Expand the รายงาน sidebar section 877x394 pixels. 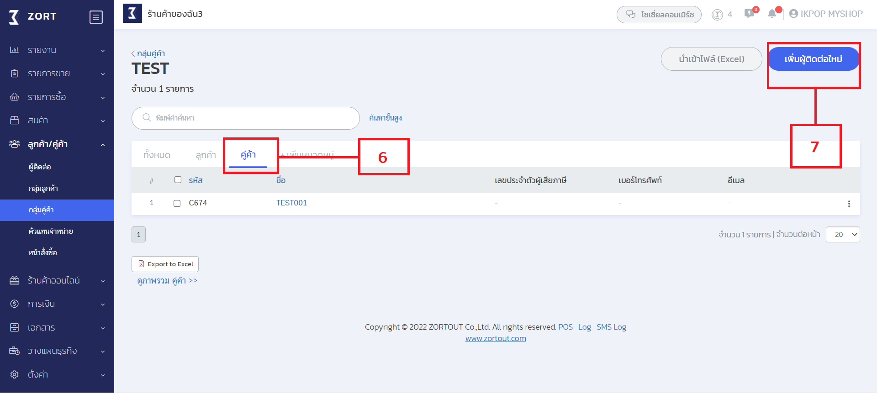click(x=103, y=51)
